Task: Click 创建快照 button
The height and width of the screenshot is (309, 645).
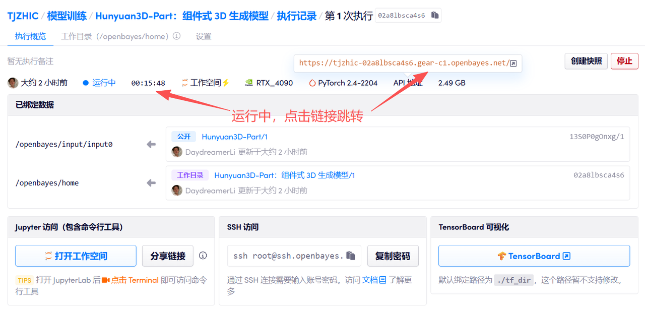Action: click(x=586, y=61)
